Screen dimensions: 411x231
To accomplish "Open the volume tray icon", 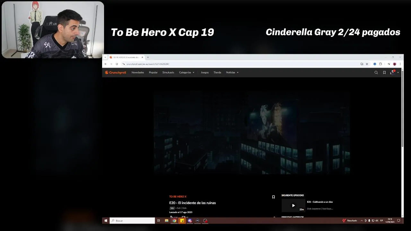I will click(x=377, y=220).
